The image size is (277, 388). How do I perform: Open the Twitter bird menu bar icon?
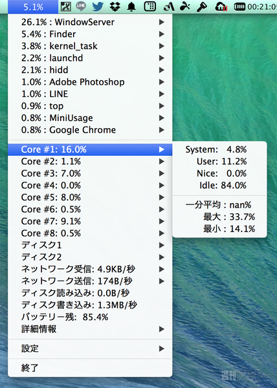pyautogui.click(x=98, y=6)
